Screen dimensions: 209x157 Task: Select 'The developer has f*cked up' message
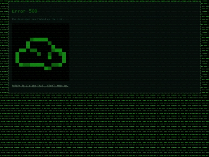[39, 19]
